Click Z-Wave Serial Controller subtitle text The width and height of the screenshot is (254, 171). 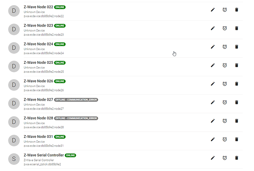click(39, 160)
